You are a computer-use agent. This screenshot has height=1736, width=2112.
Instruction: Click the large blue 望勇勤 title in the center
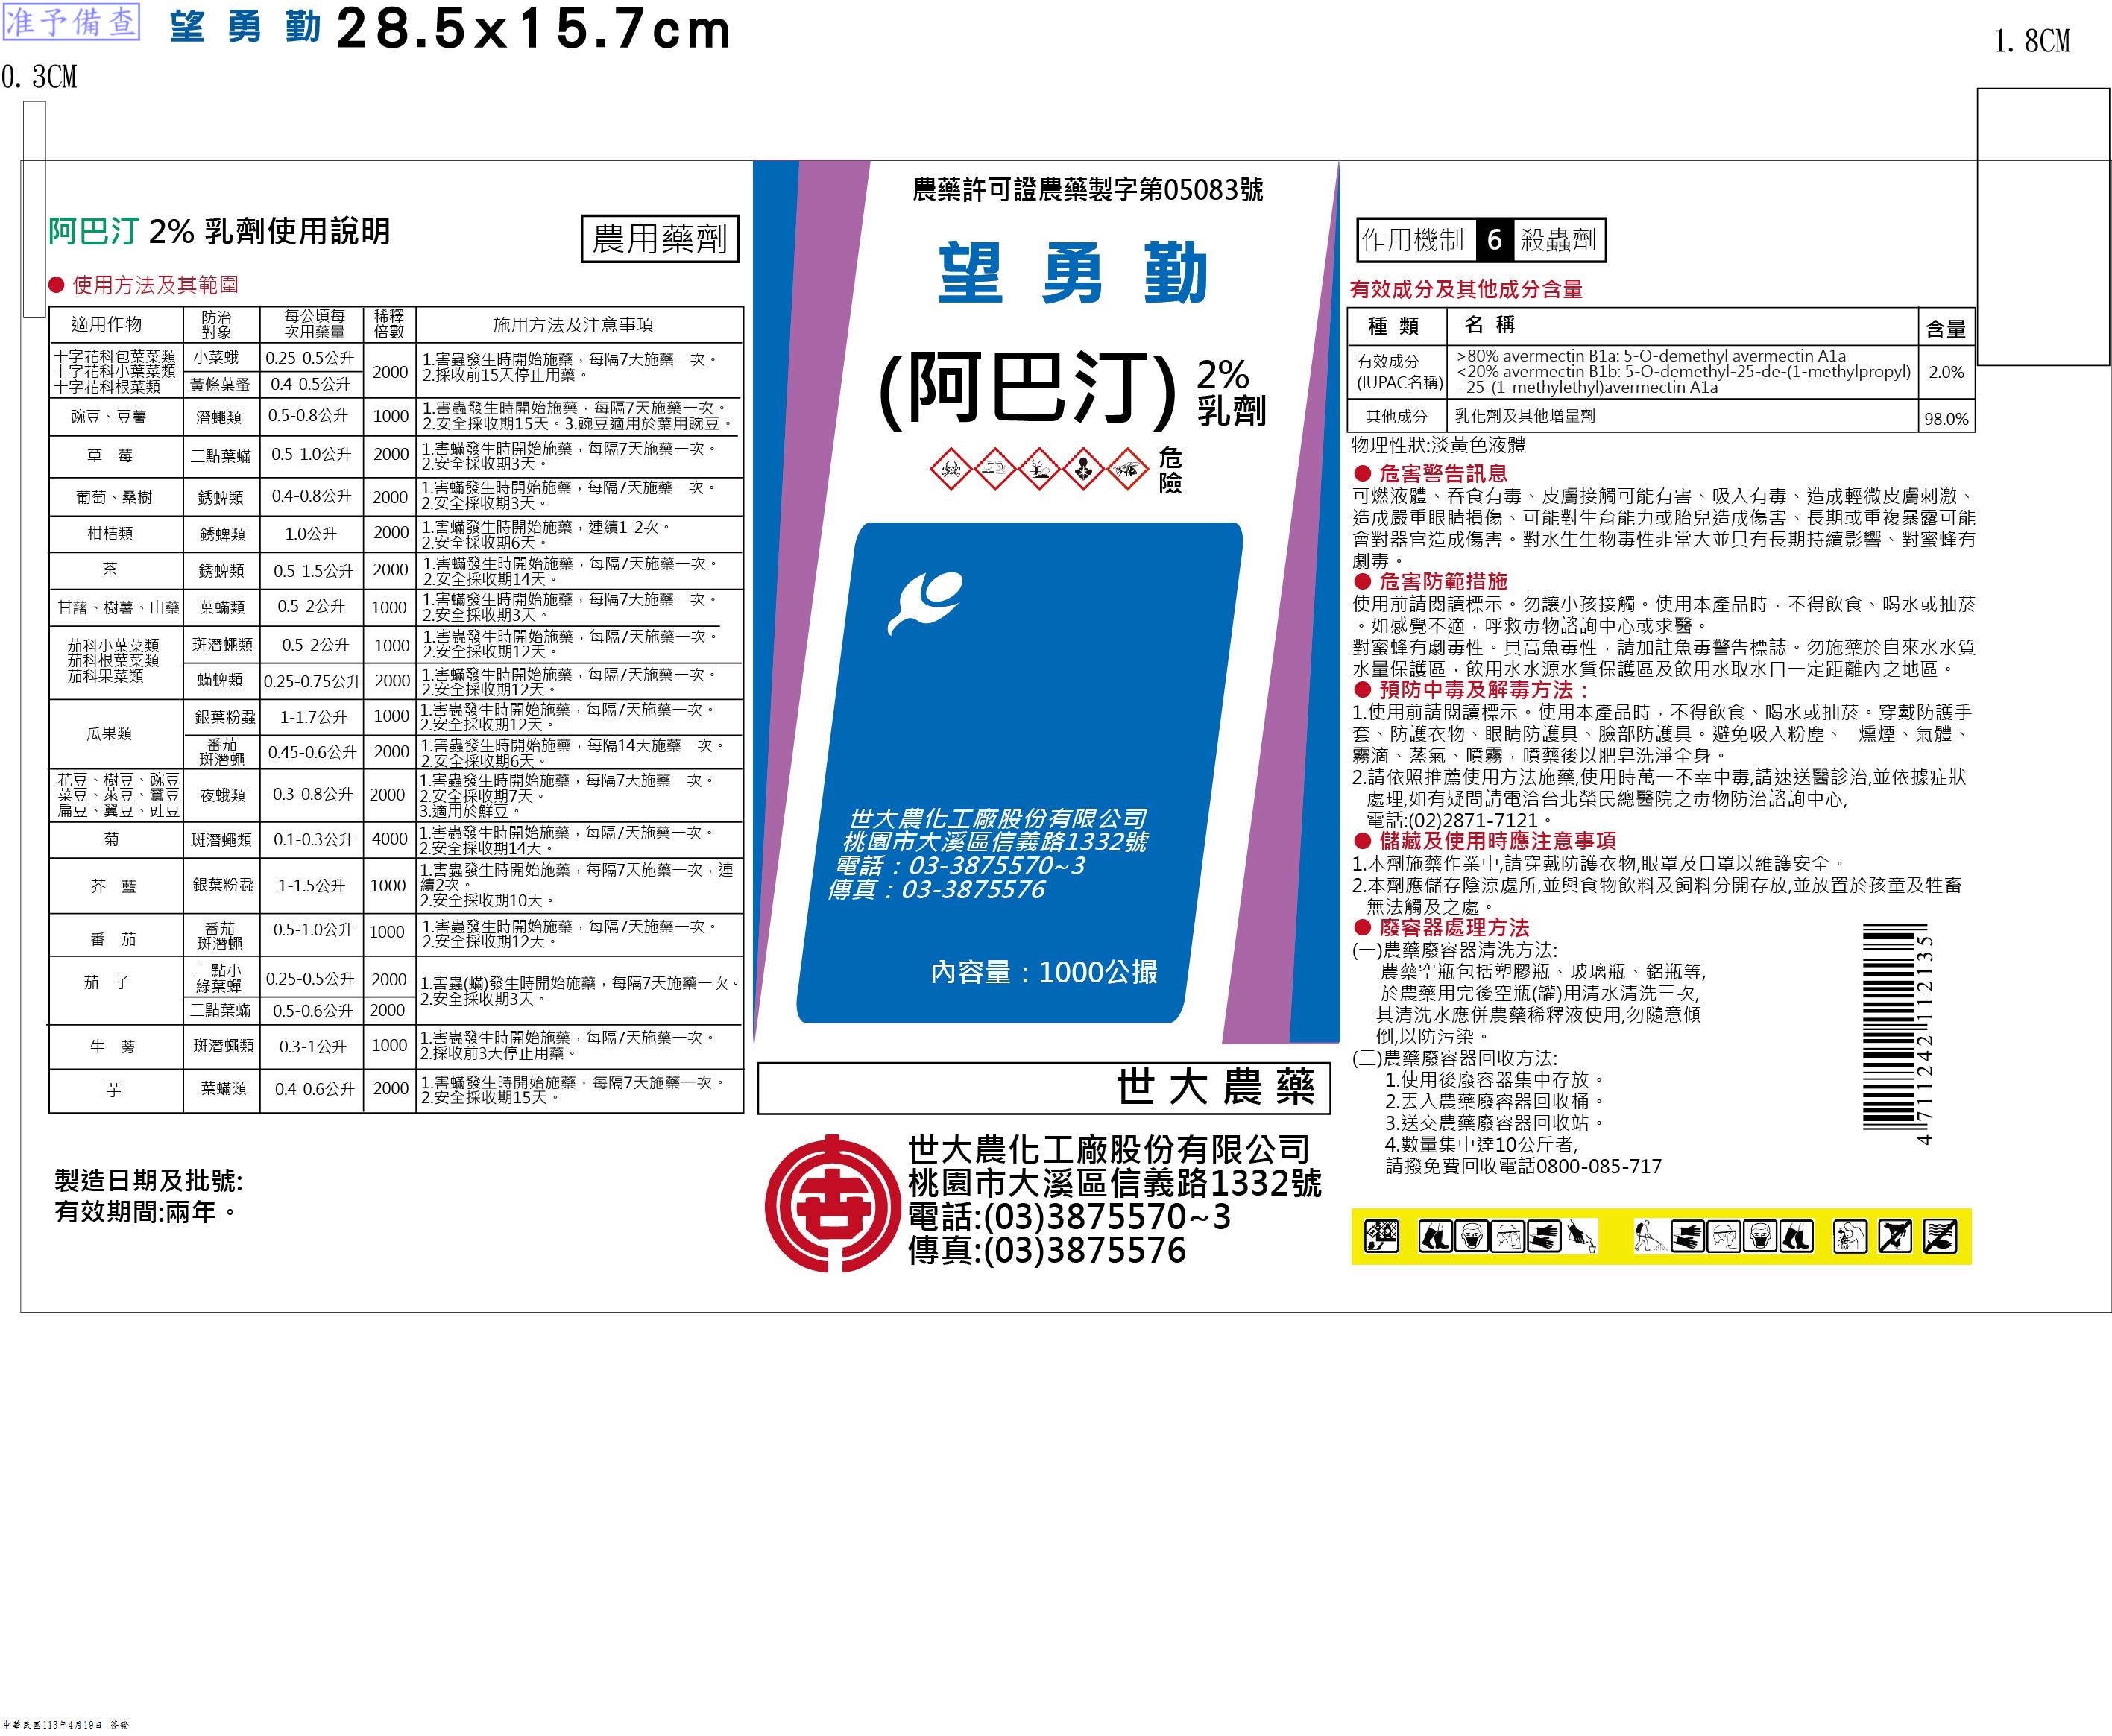click(1073, 272)
